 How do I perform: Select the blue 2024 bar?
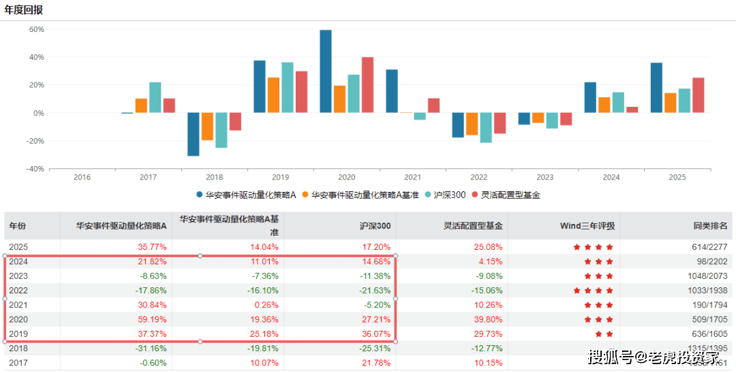pos(590,97)
